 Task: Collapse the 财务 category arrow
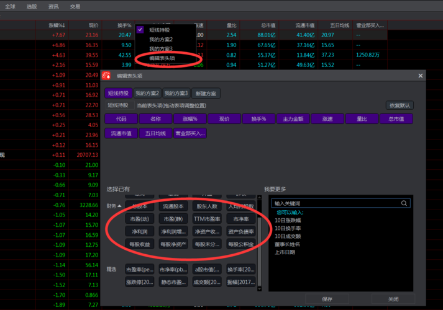(x=120, y=205)
